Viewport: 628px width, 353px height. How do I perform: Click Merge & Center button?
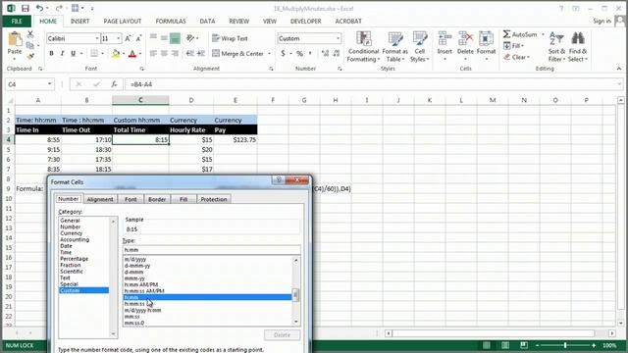237,53
